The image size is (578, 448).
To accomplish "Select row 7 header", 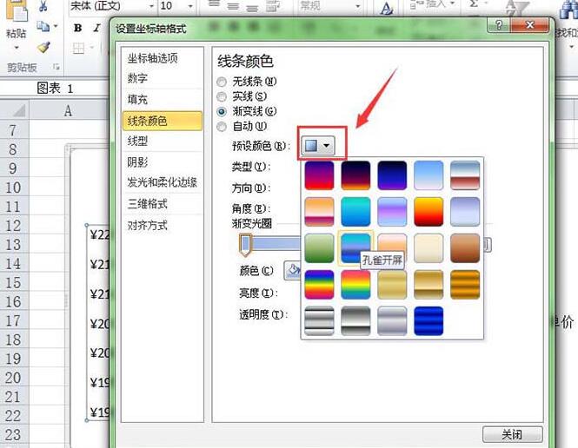I will click(13, 130).
